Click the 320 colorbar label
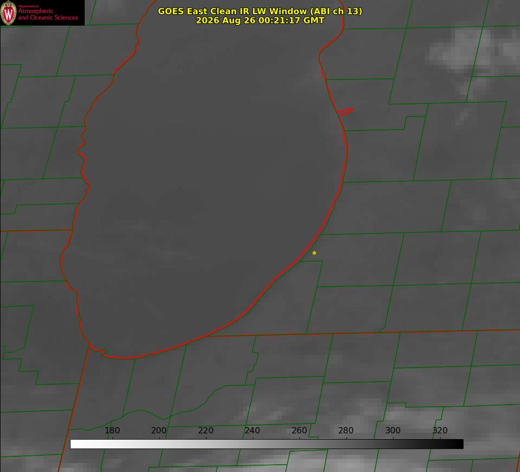This screenshot has width=520, height=472. pyautogui.click(x=440, y=430)
